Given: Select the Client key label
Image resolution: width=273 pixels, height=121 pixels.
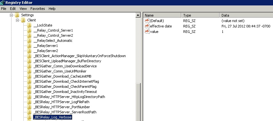Looking at the screenshot, I should [x=32, y=20].
